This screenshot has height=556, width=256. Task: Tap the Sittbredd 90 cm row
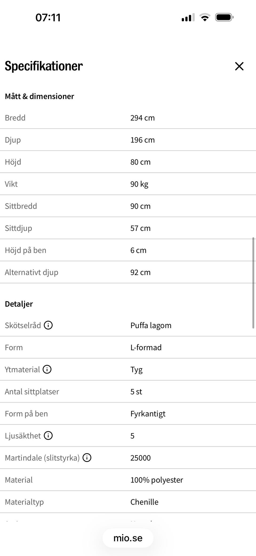pyautogui.click(x=128, y=206)
